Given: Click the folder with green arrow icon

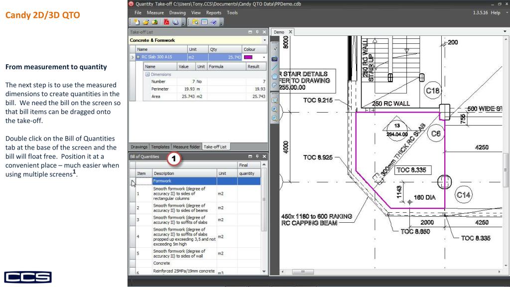Looking at the screenshot, I should point(154,22).
